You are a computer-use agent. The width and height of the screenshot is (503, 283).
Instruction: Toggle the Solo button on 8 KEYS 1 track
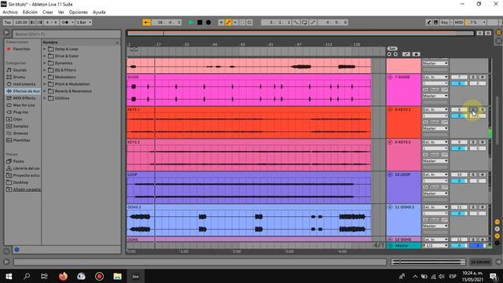[473, 109]
